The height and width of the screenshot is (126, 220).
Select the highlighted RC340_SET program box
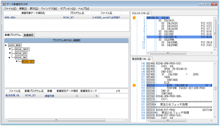point(28,62)
